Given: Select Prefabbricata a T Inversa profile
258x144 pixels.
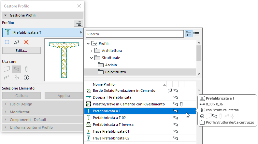Looking at the screenshot, I should tap(113, 125).
